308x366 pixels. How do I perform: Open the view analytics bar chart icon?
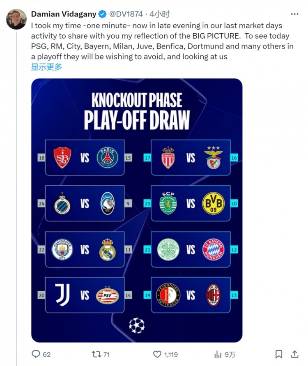(218, 354)
